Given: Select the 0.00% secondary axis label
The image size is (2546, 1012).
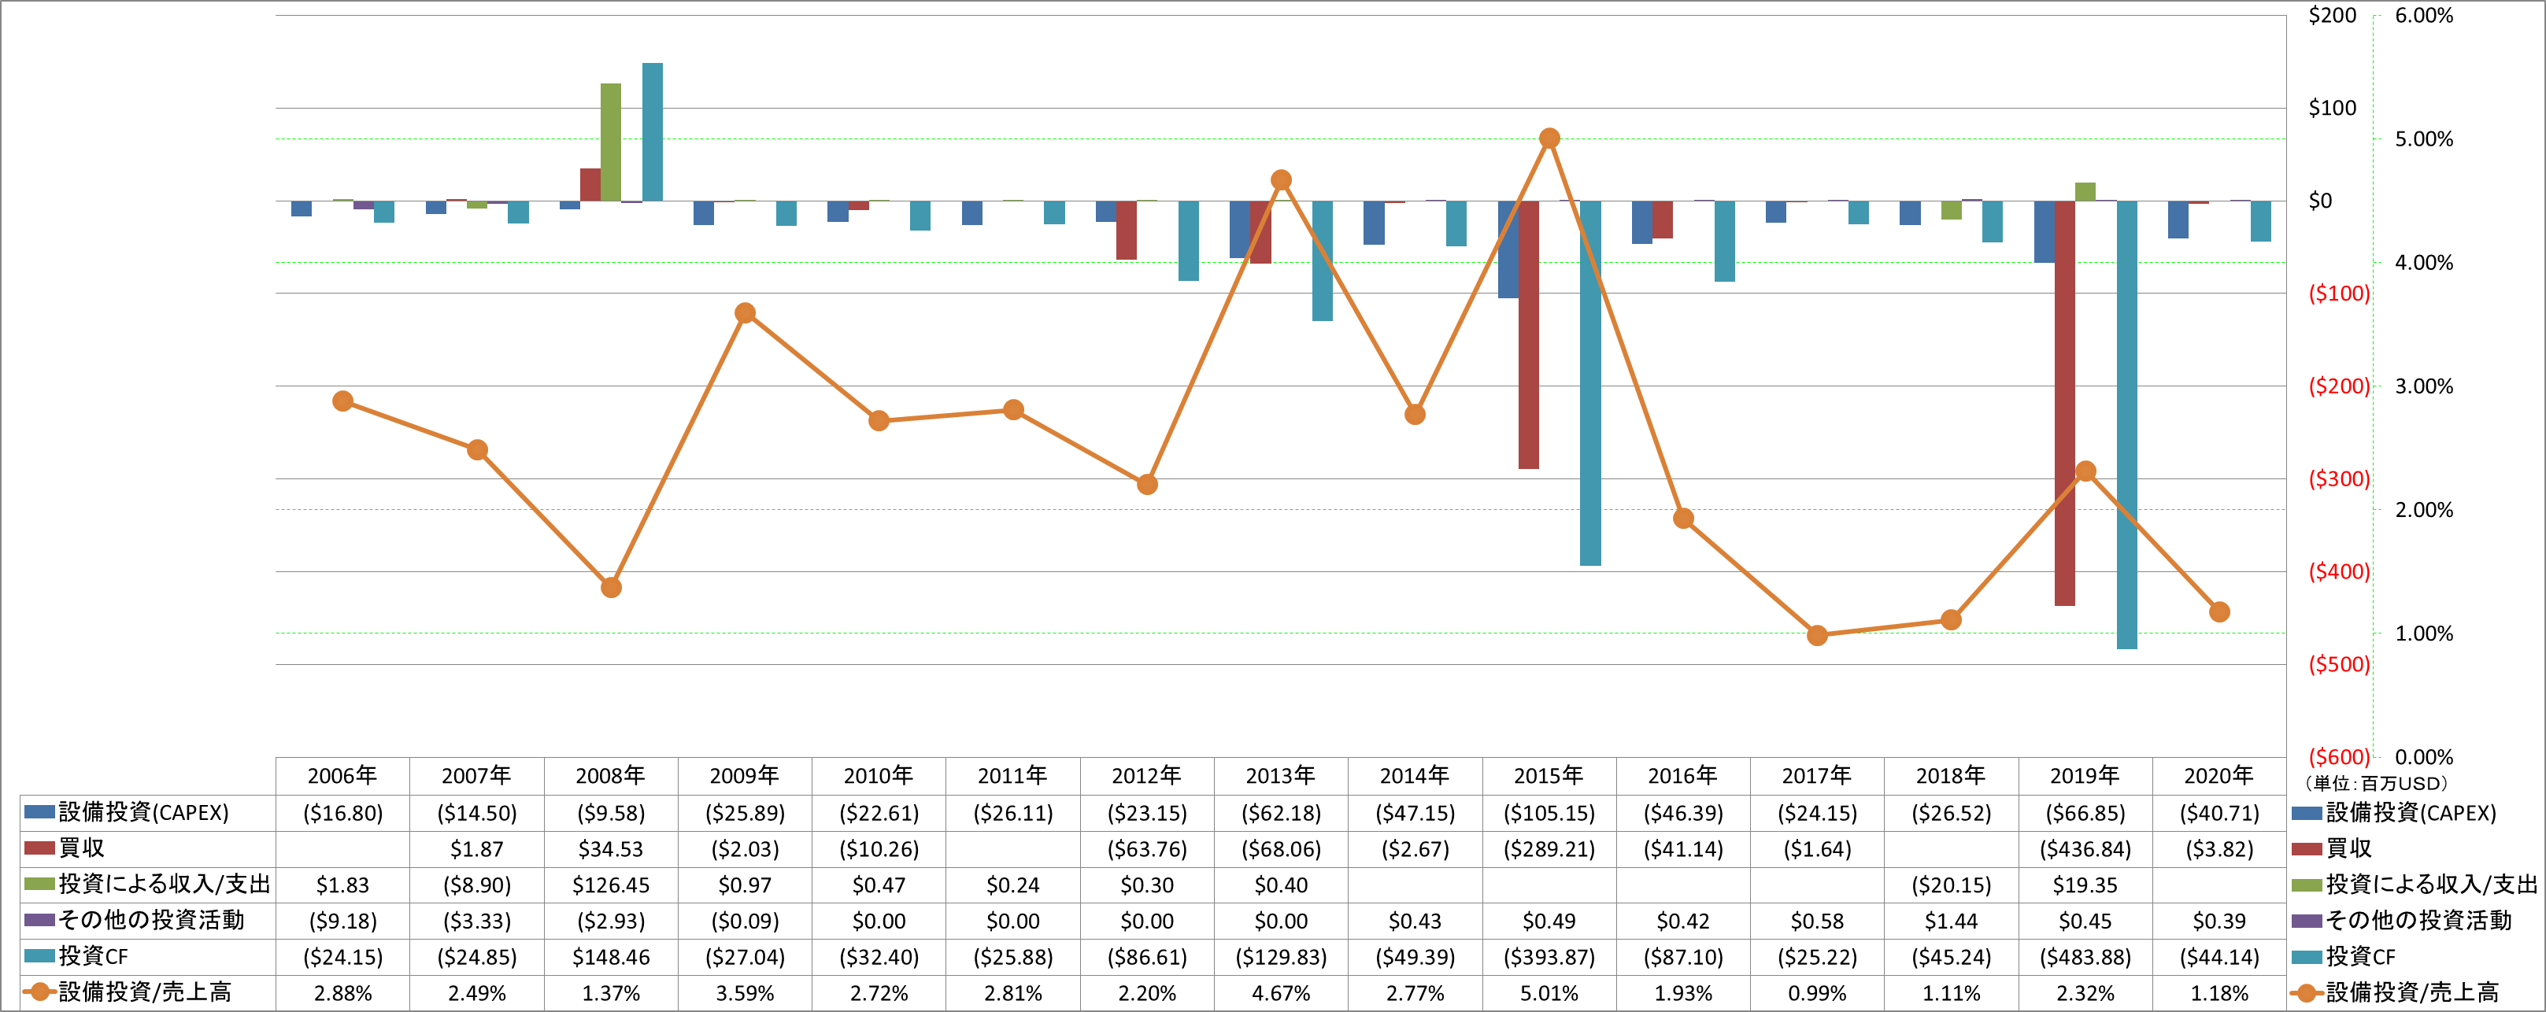Looking at the screenshot, I should [x=2423, y=758].
